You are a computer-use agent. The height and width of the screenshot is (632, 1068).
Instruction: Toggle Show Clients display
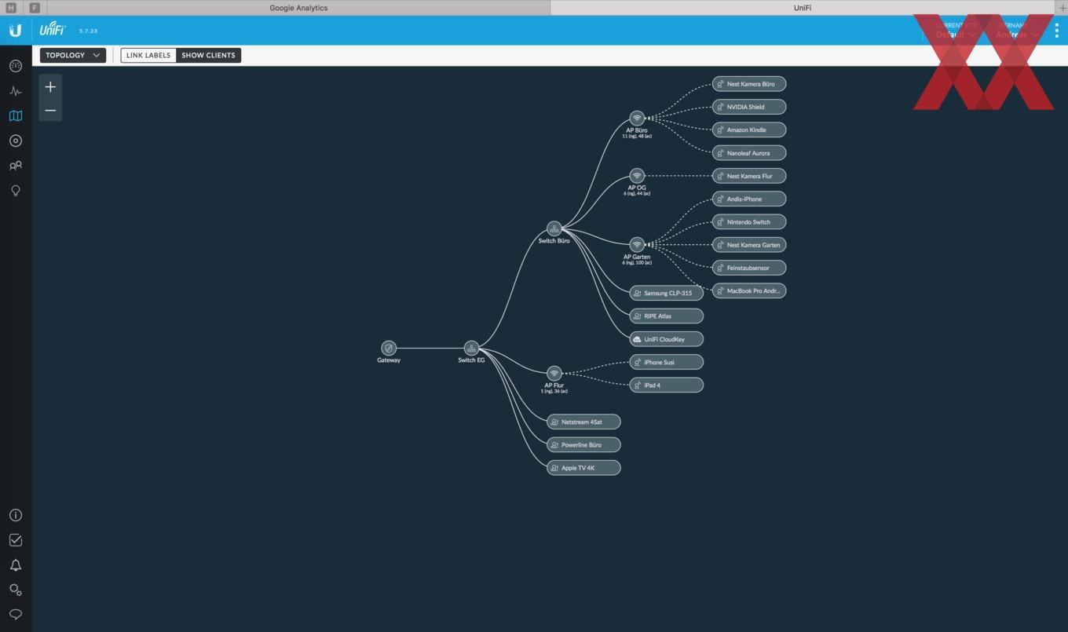(x=208, y=55)
